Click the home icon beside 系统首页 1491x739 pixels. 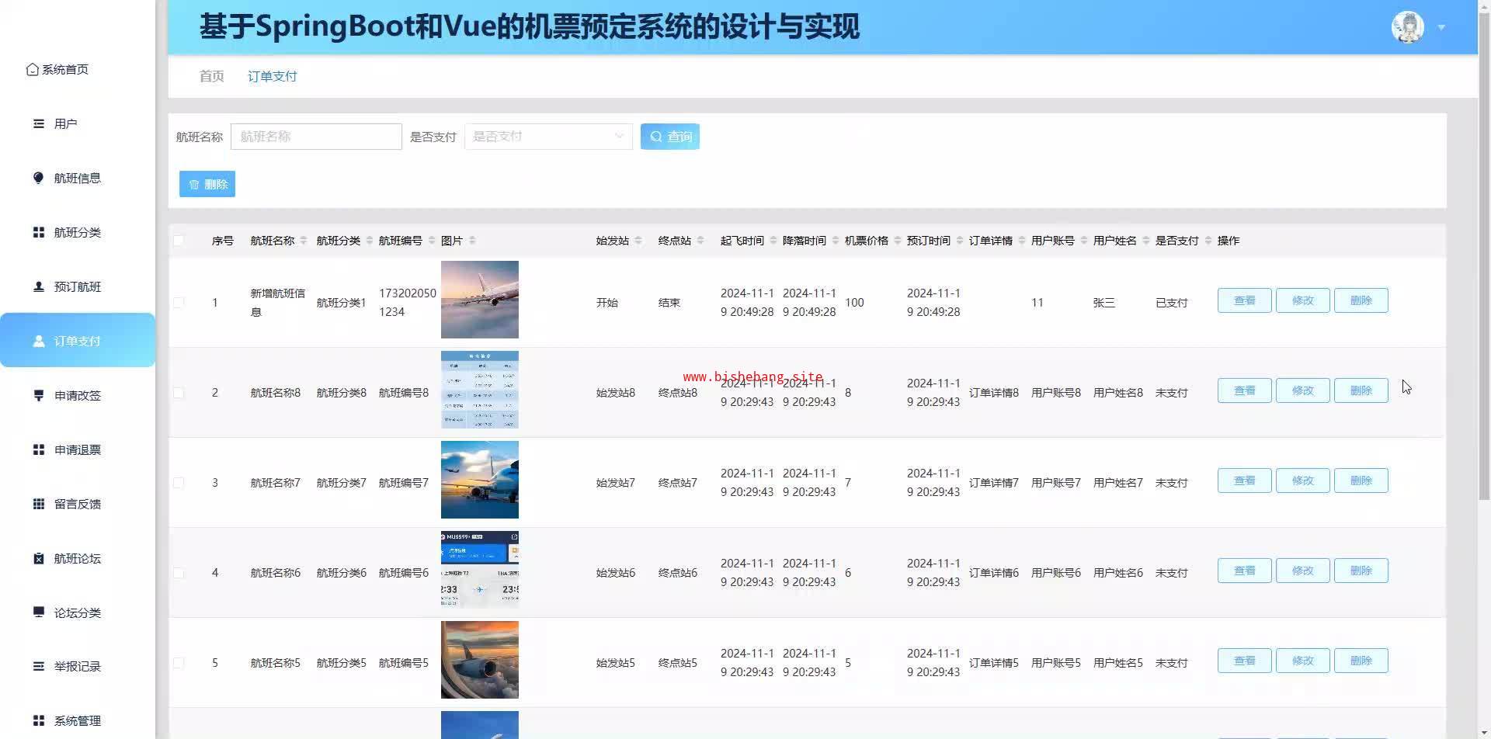[32, 70]
